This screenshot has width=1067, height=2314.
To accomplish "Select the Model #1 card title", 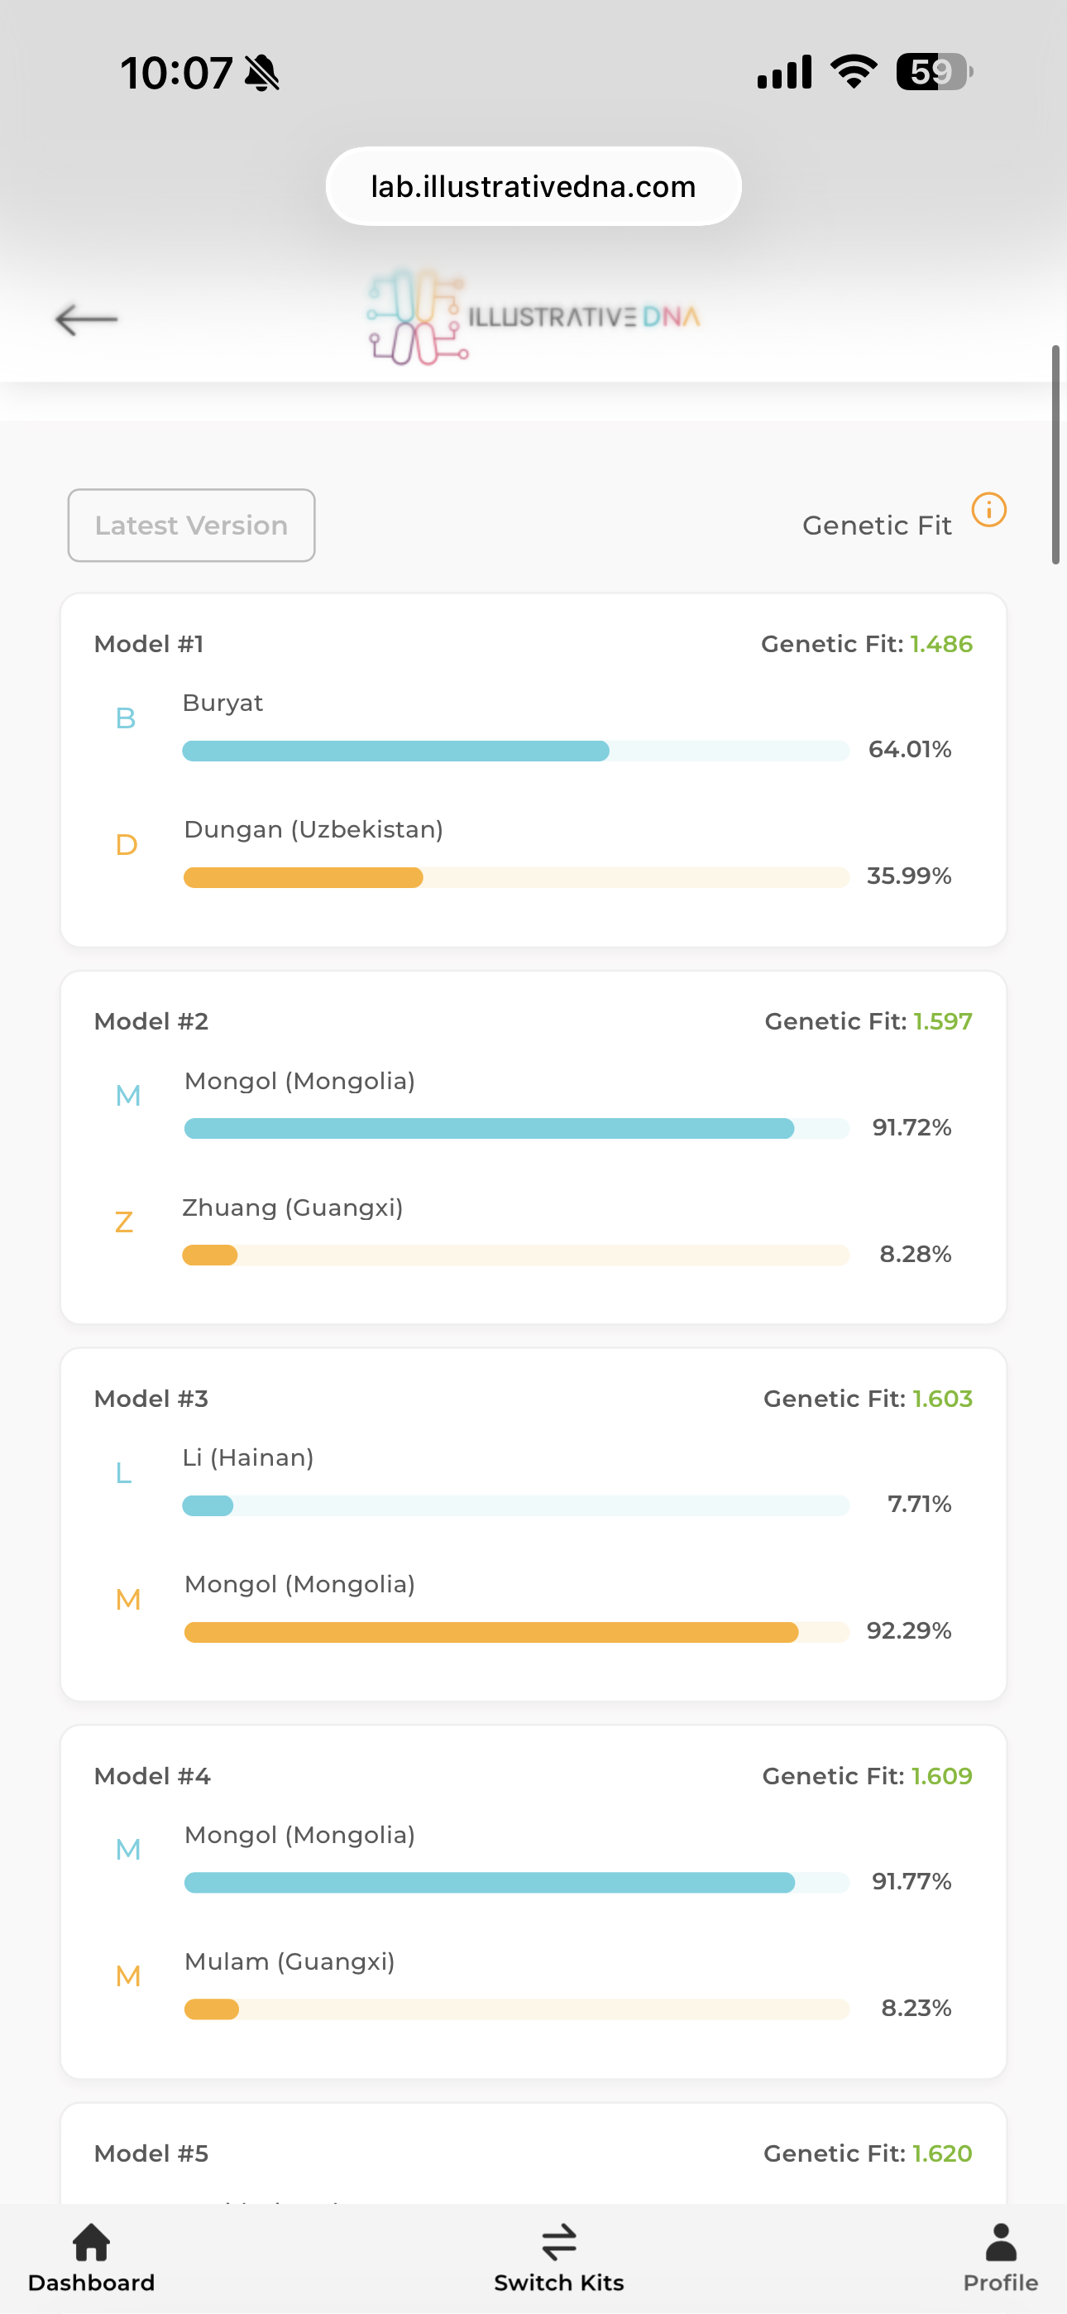I will click(x=149, y=644).
